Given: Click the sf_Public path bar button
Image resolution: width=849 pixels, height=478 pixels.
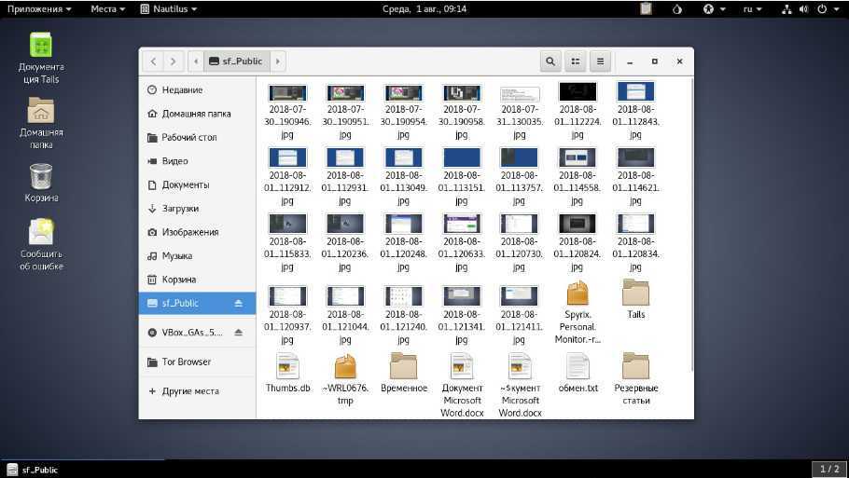Looking at the screenshot, I should [236, 61].
